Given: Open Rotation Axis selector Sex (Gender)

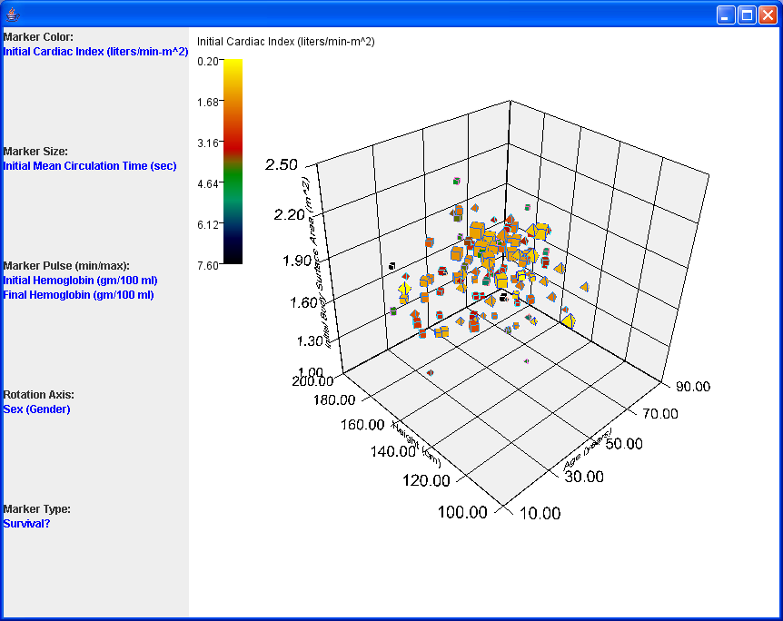Looking at the screenshot, I should (37, 409).
